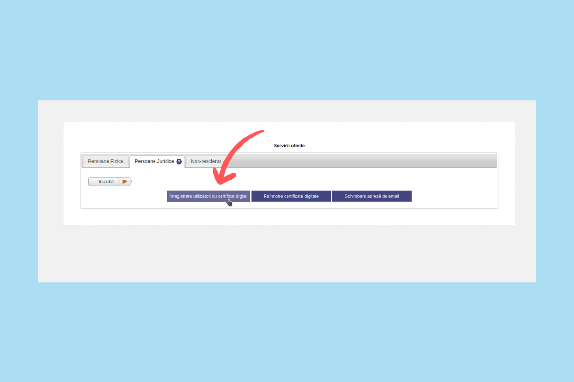
Task: Click Reînnoire certificate digitale button
Action: pyautogui.click(x=291, y=196)
